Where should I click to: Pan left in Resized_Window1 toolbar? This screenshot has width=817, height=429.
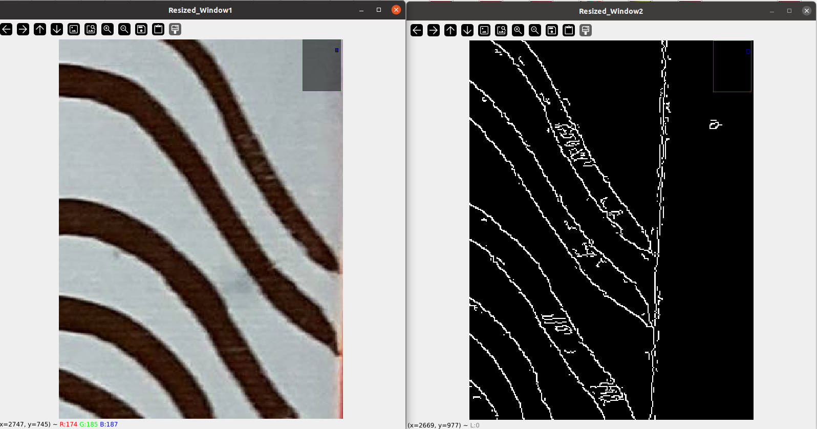click(6, 29)
